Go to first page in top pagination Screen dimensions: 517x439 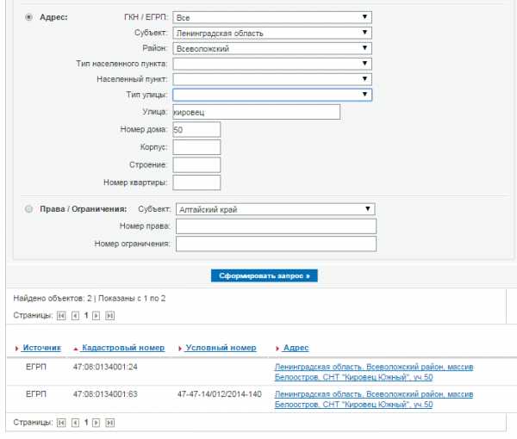(x=61, y=316)
